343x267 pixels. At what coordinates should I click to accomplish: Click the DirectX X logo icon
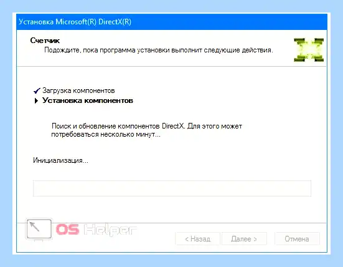pos(309,50)
